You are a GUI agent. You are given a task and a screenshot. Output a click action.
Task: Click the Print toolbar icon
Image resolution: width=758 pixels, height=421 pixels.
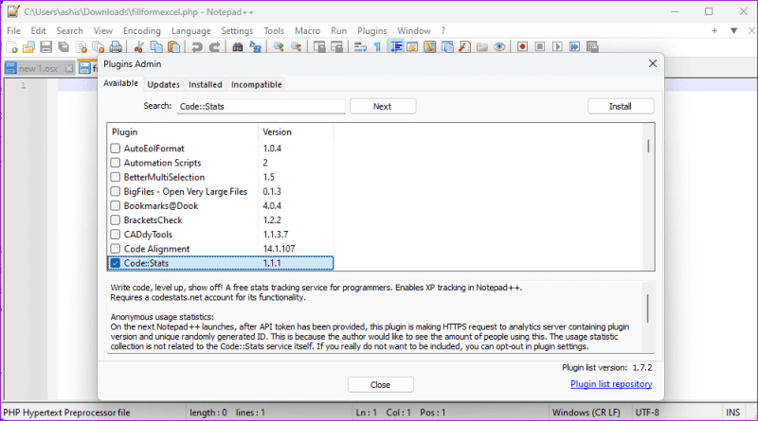pyautogui.click(x=116, y=47)
